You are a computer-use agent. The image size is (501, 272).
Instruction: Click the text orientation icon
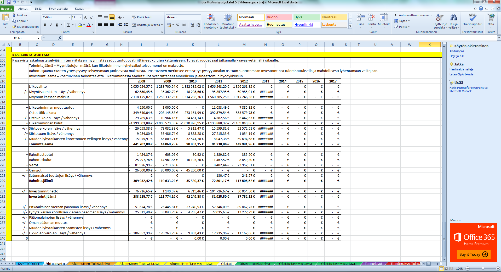(x=120, y=17)
